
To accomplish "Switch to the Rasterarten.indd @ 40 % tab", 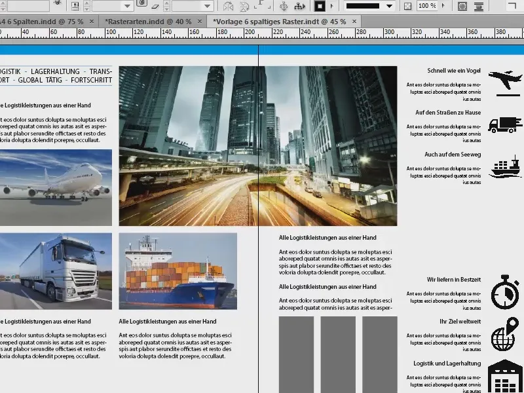I will coord(148,22).
